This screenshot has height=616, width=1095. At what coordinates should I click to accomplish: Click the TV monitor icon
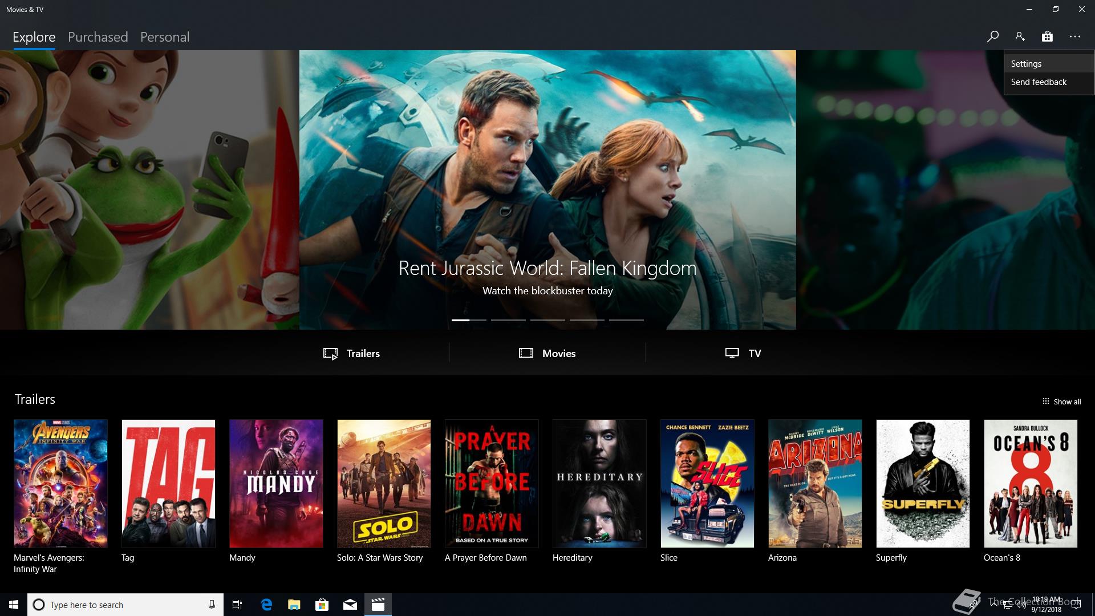[732, 353]
